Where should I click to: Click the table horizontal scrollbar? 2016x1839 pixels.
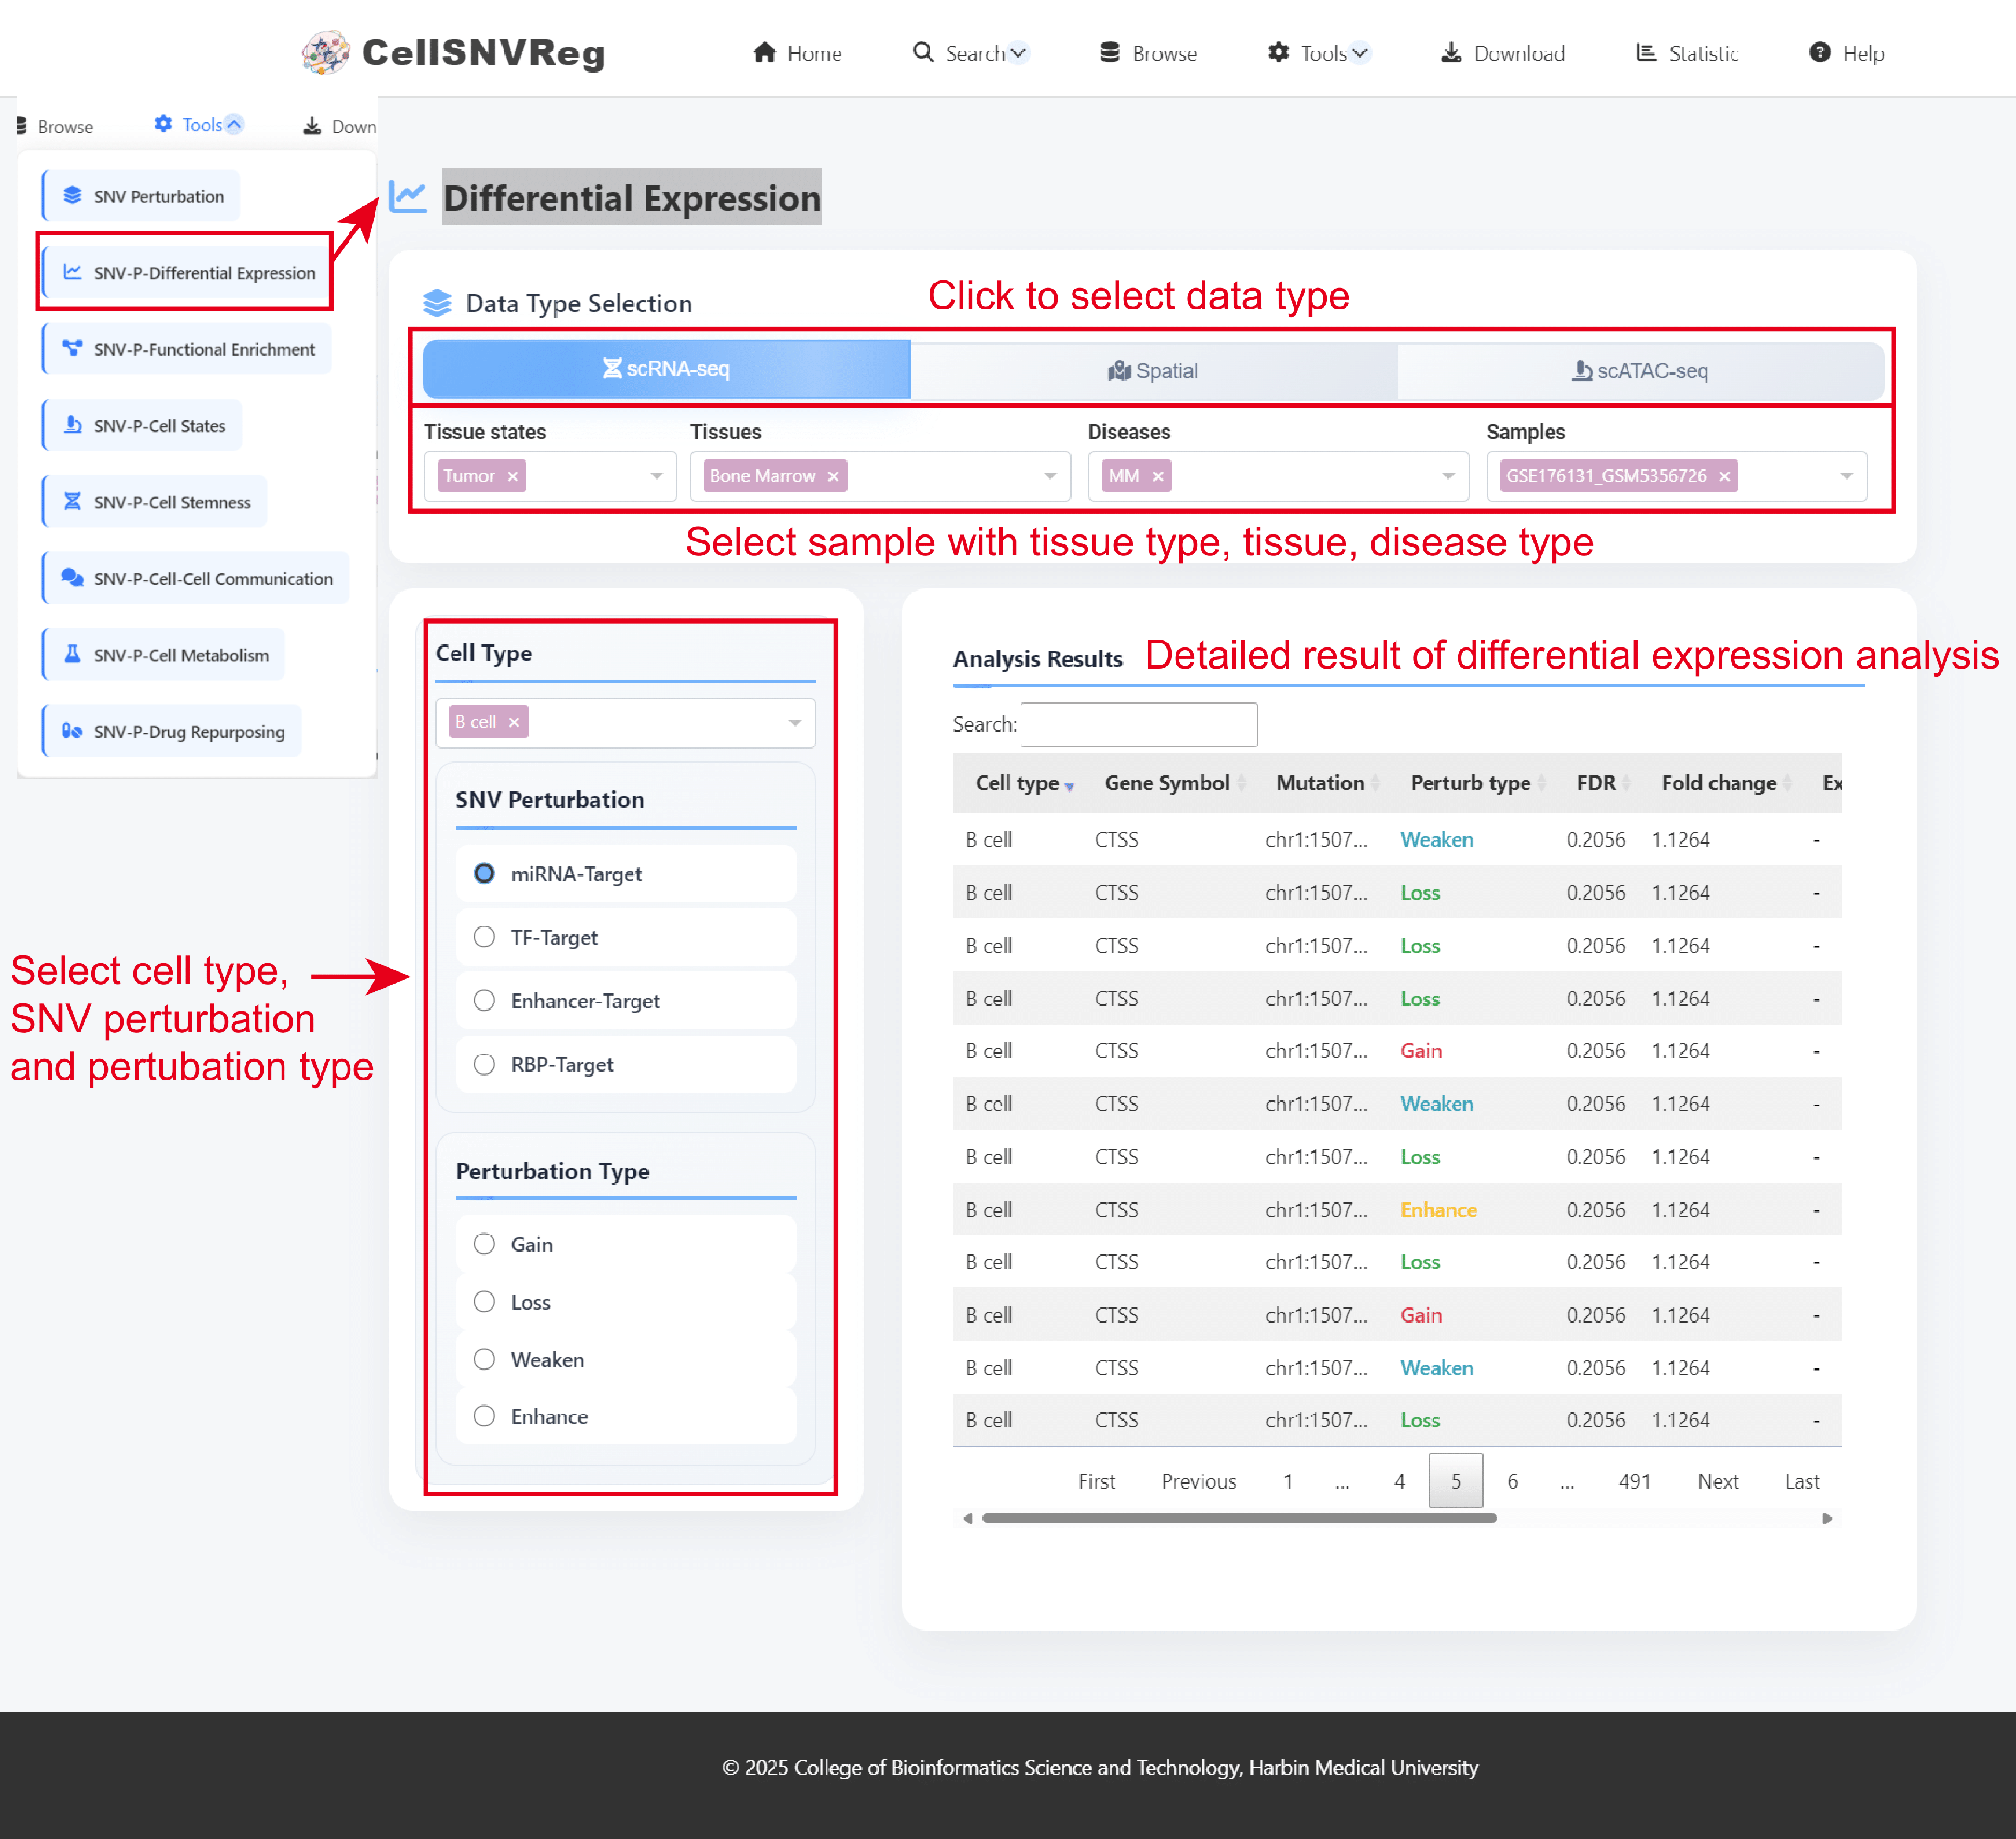click(x=1239, y=1518)
